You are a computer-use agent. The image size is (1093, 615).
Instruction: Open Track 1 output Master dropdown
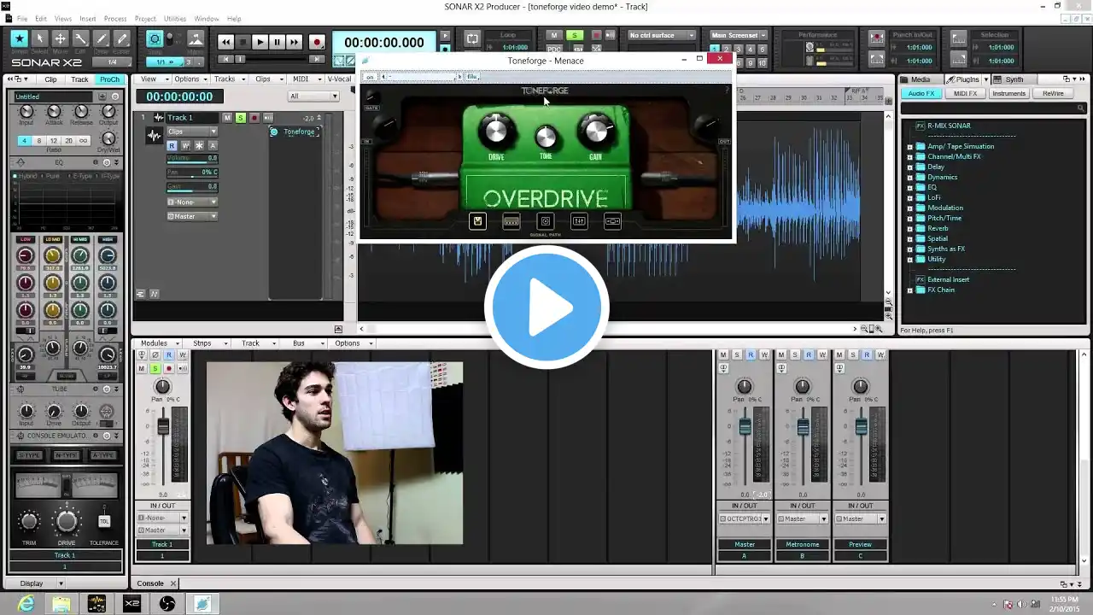[x=192, y=216]
